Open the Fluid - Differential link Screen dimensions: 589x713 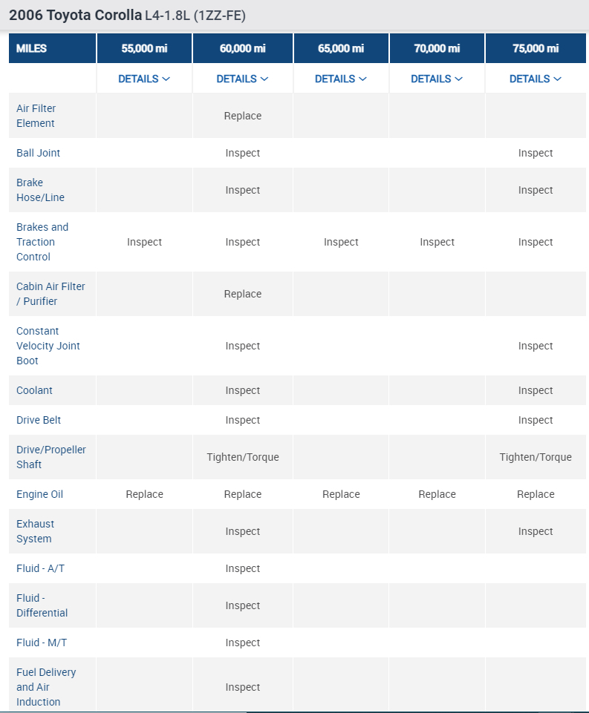42,605
